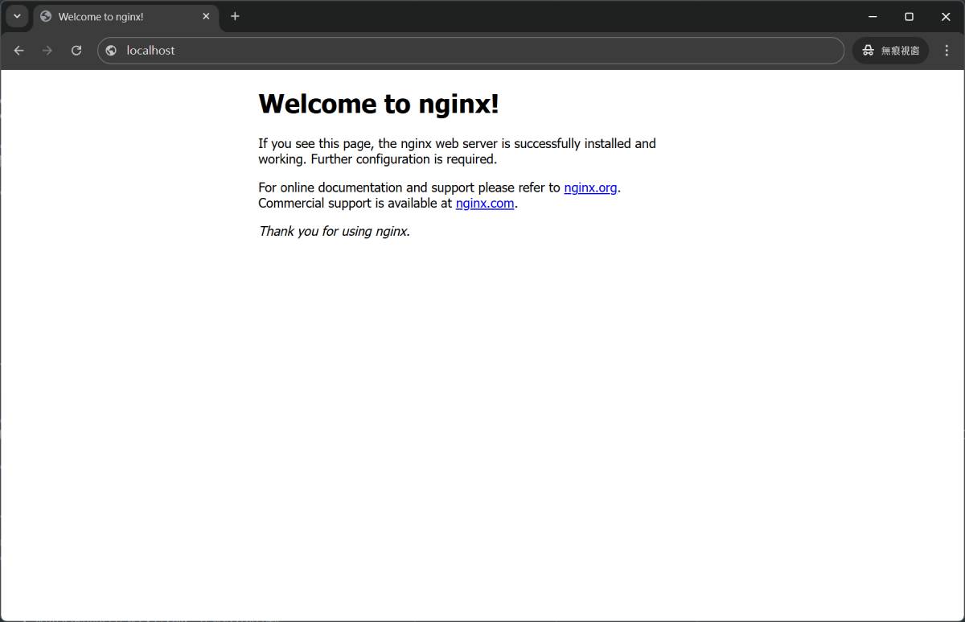Screen dimensions: 965x622
Task: View site information globe icon
Action: pos(111,50)
